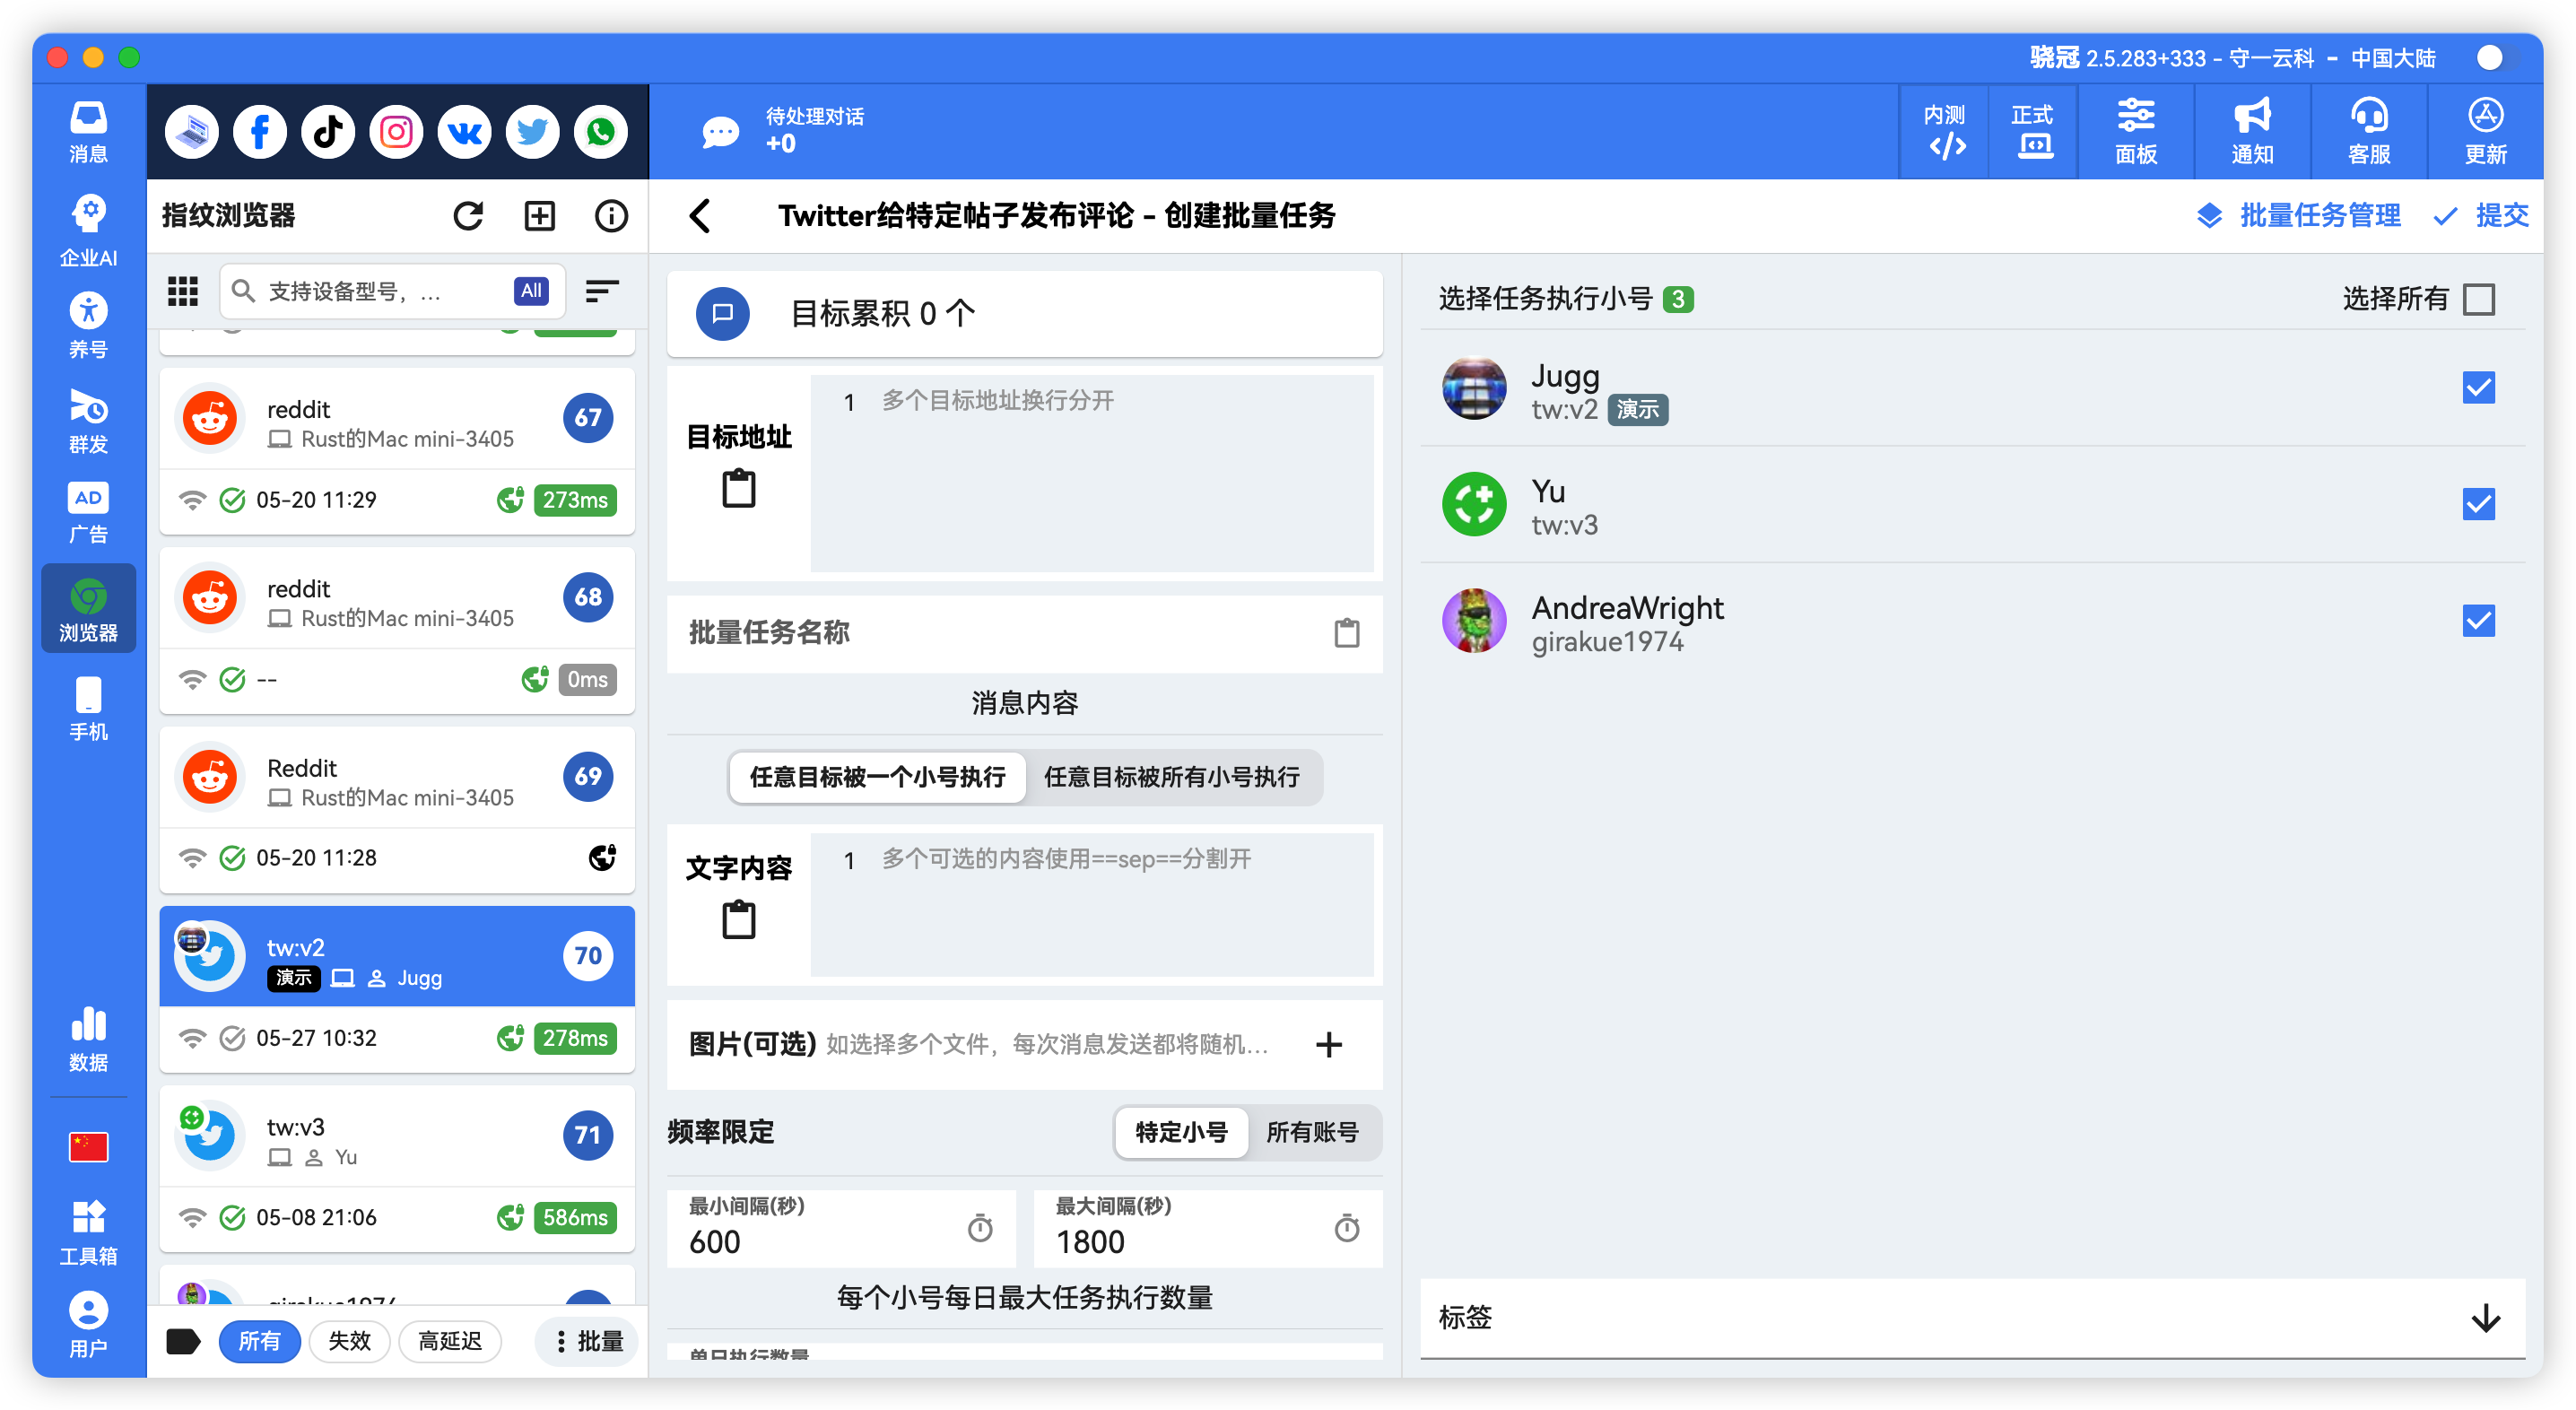Select the Twitter platform icon

point(532,131)
